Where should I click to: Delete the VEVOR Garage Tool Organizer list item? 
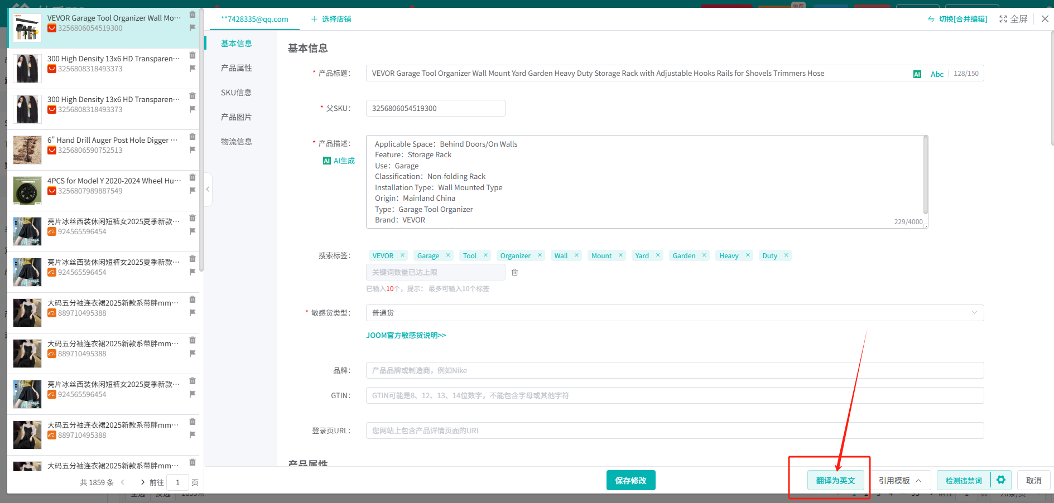pos(192,14)
